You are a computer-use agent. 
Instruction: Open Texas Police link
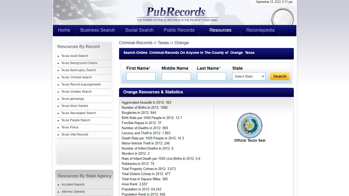[x=70, y=127]
